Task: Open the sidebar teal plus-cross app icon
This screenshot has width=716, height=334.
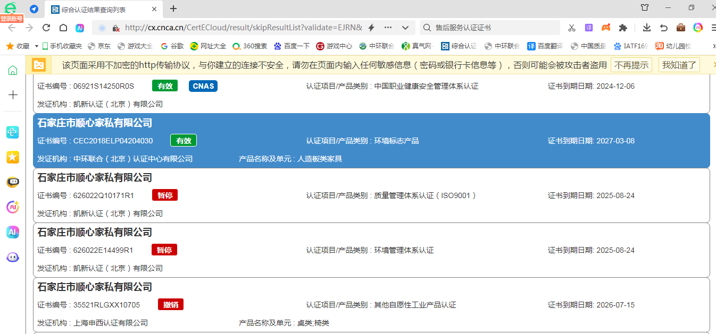Action: pyautogui.click(x=13, y=132)
